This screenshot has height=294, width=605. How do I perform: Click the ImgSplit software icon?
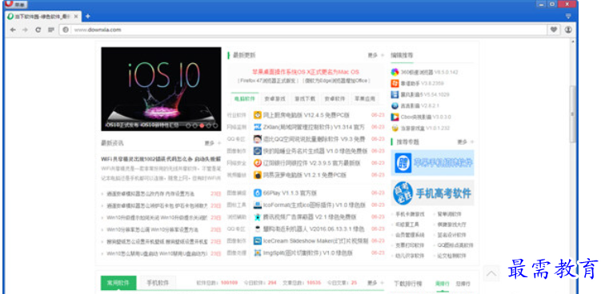point(258,252)
